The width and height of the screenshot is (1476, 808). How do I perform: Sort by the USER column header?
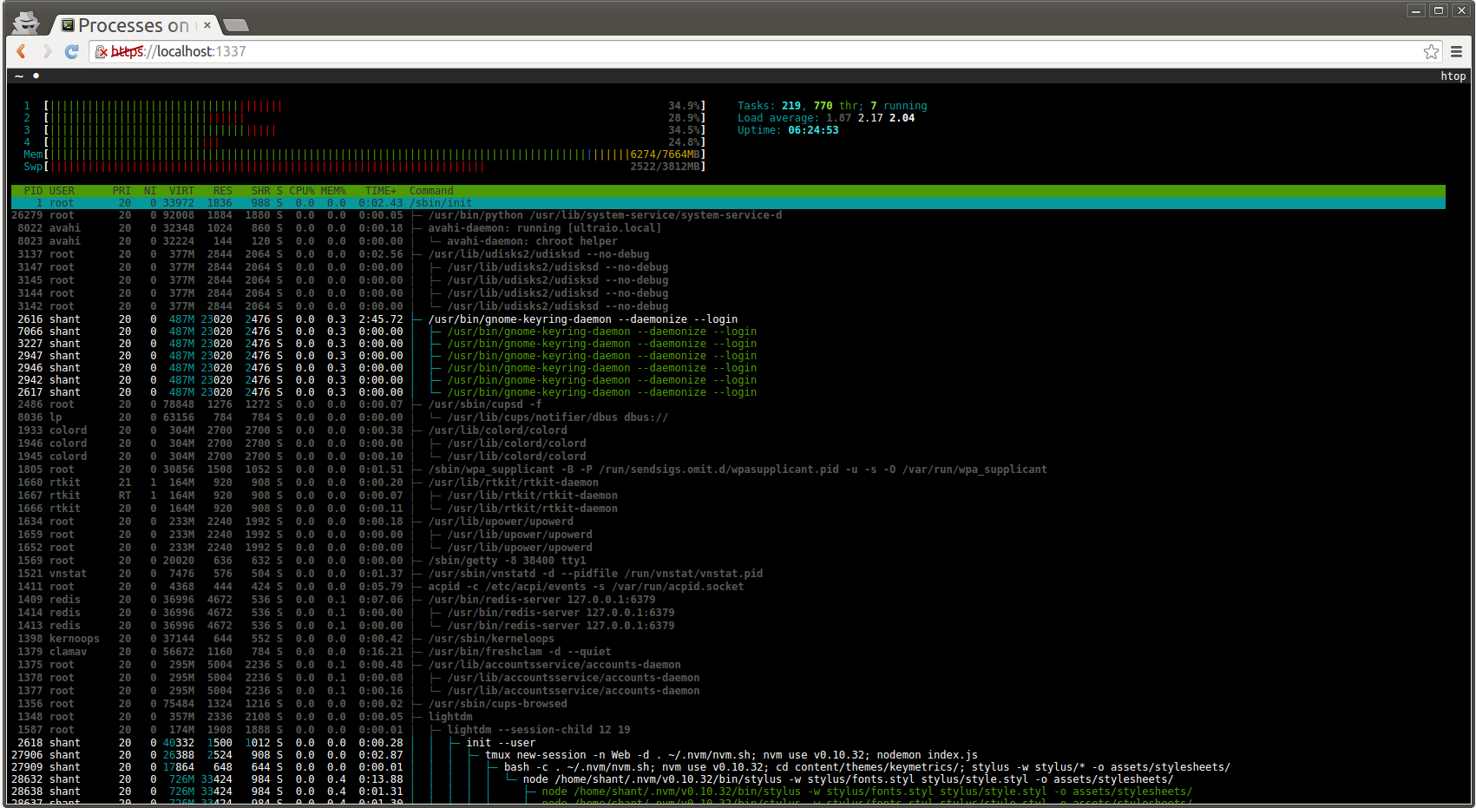click(x=62, y=191)
